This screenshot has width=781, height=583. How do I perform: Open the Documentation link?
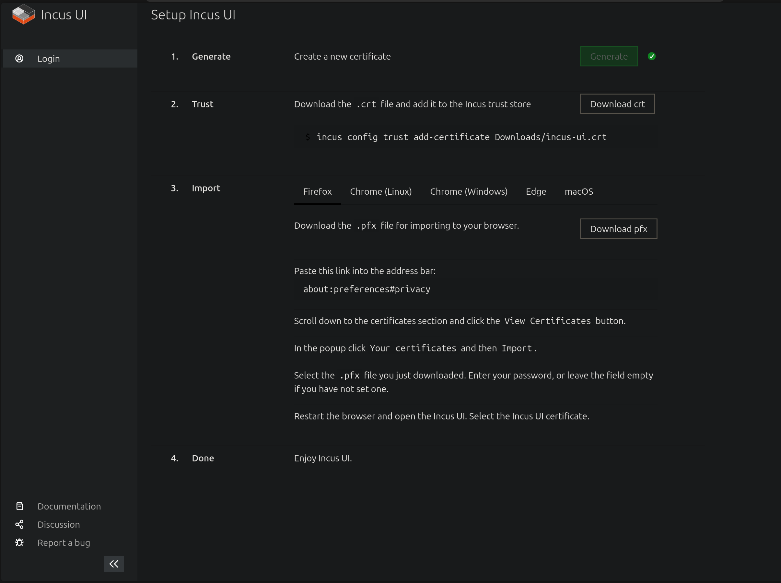click(69, 506)
